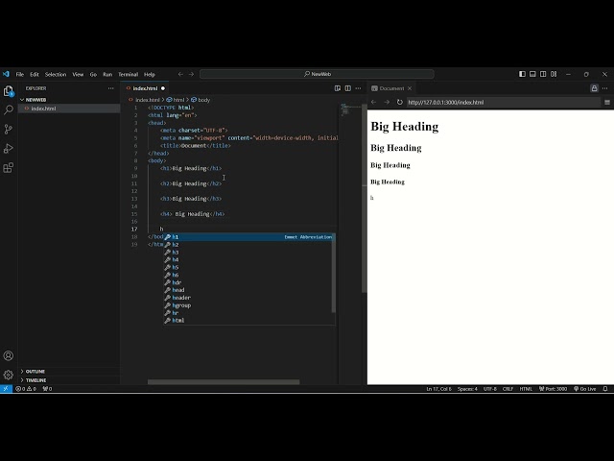Click the editor horizontal scrollbar
The height and width of the screenshot is (461, 614).
224,382
